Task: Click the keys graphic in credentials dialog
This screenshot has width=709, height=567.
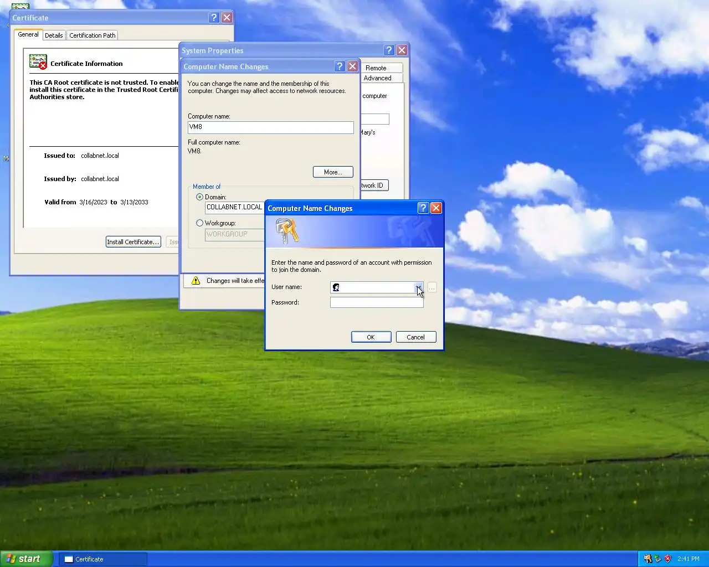Action: tap(287, 231)
